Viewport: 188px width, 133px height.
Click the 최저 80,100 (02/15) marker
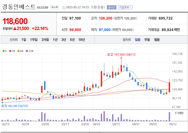pos(15,106)
